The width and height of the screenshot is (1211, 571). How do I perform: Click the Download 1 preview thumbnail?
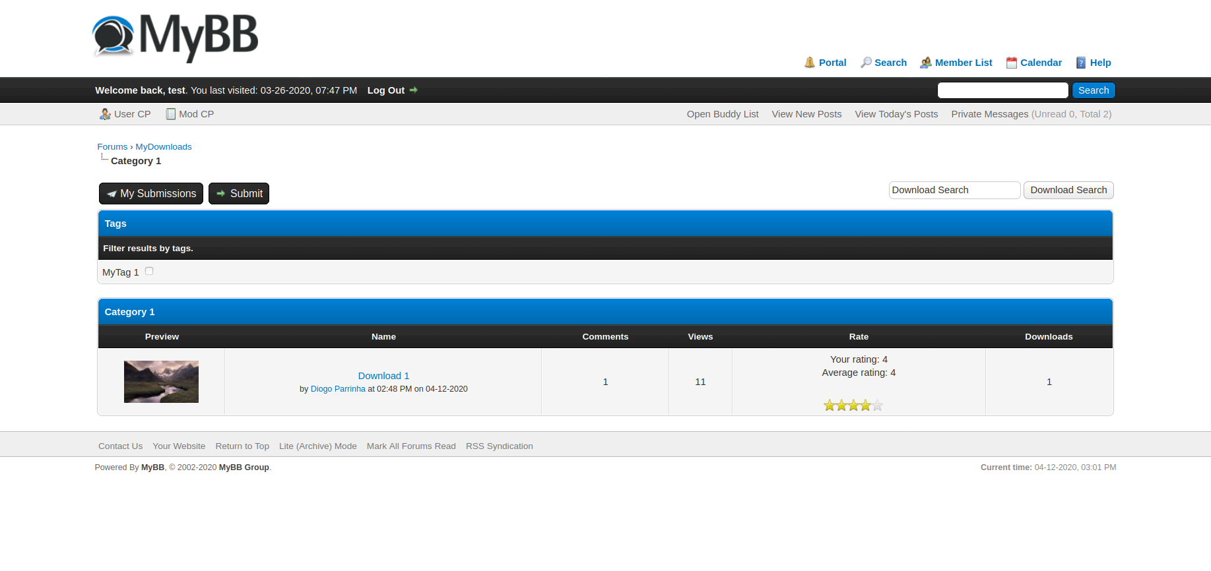click(161, 382)
